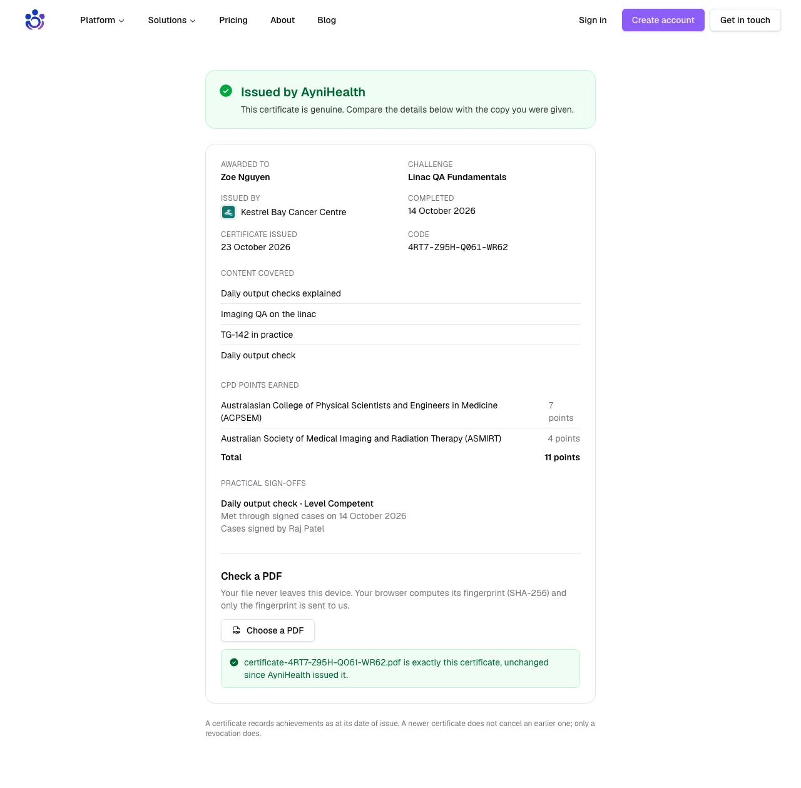Click the Issued by AyniHealth heading
This screenshot has height=788, width=801.
pyautogui.click(x=303, y=92)
